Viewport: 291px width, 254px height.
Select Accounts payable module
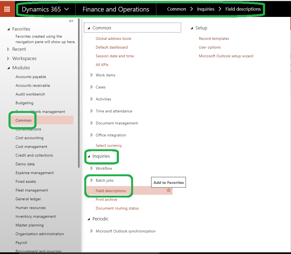tap(31, 77)
